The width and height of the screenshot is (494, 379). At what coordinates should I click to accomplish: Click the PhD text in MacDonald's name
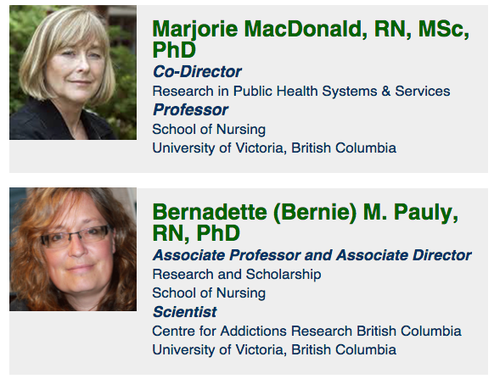point(174,50)
